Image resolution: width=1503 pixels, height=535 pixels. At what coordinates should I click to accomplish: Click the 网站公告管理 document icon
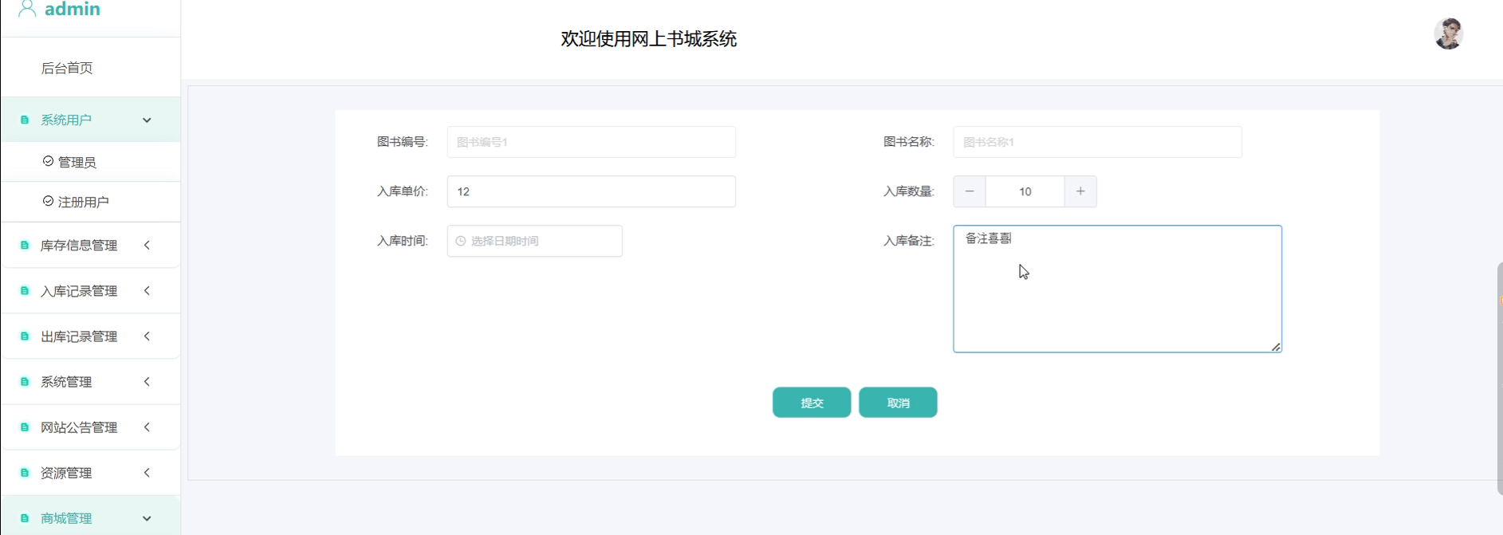[25, 427]
